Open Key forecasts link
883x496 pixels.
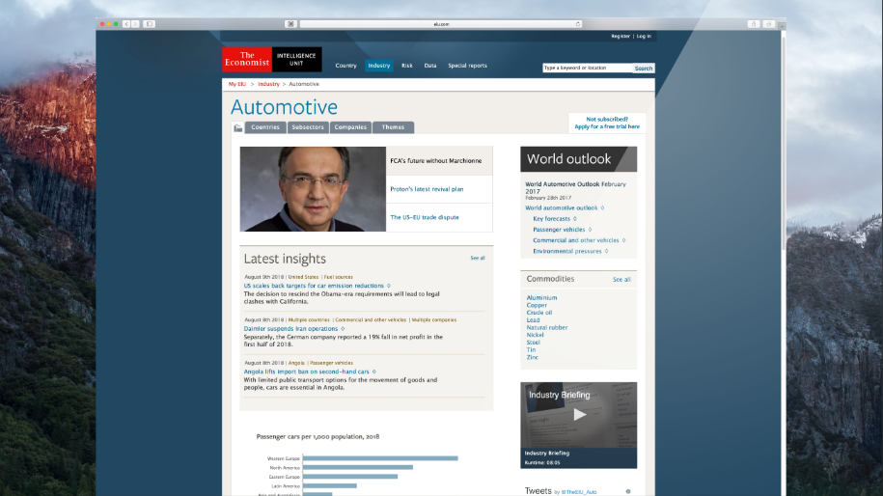click(551, 218)
